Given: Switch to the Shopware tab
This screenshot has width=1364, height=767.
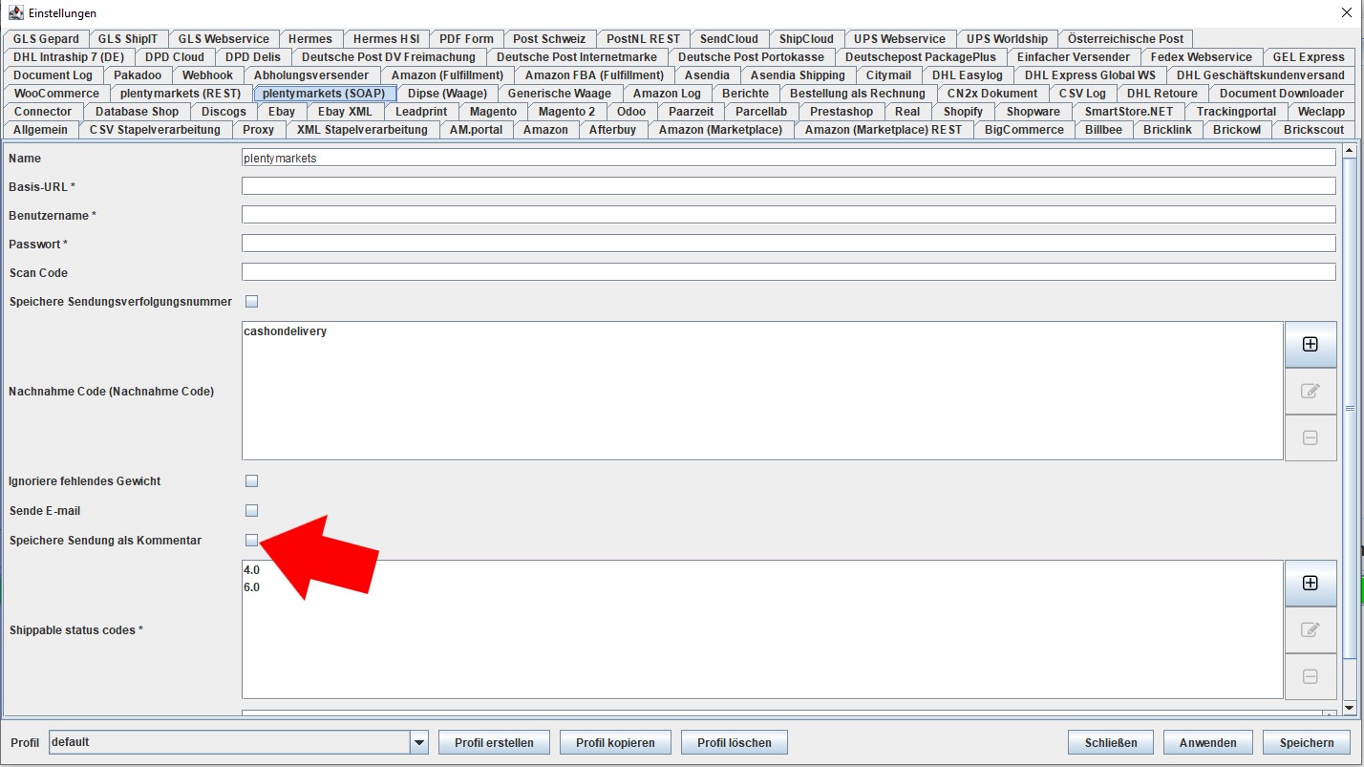Looking at the screenshot, I should coord(1034,112).
